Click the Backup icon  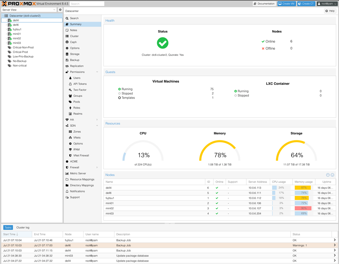pyautogui.click(x=67, y=60)
